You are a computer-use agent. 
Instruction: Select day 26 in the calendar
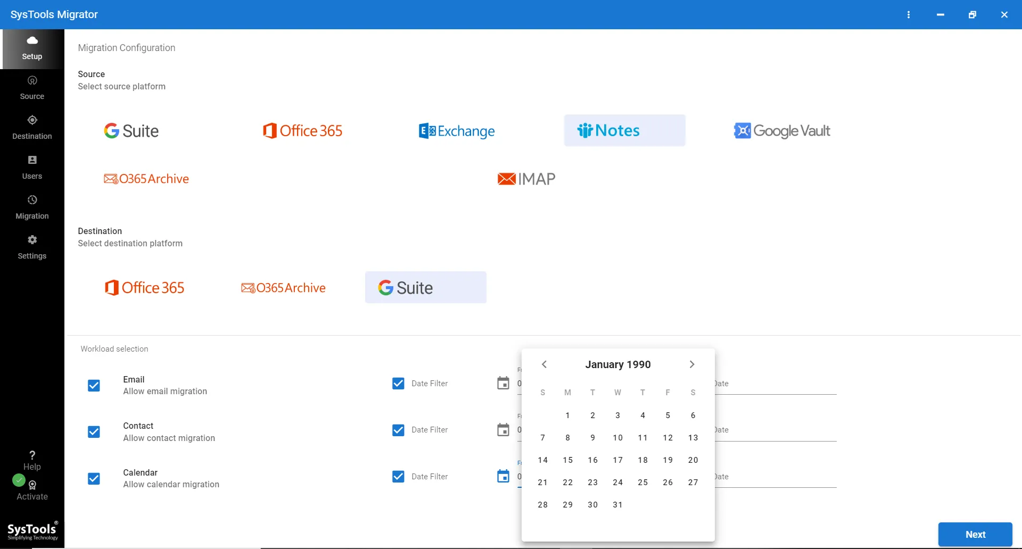[668, 483]
